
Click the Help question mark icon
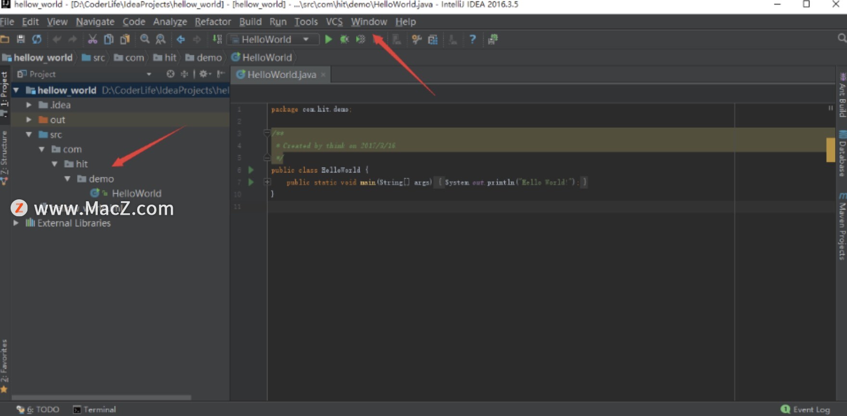pyautogui.click(x=473, y=39)
